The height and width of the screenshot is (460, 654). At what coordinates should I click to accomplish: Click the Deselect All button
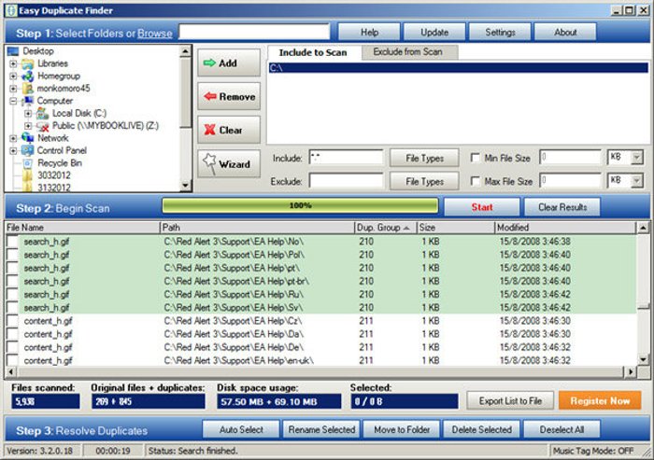click(562, 429)
